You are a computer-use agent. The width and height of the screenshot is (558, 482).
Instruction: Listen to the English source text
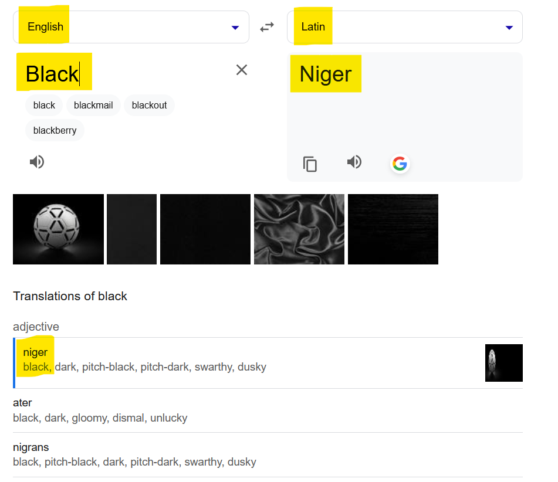(37, 162)
